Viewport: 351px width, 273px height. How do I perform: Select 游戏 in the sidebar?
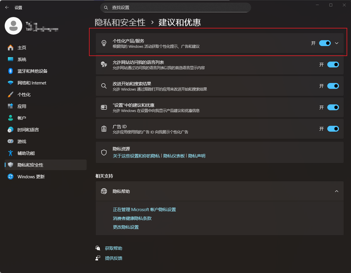(x=46, y=141)
